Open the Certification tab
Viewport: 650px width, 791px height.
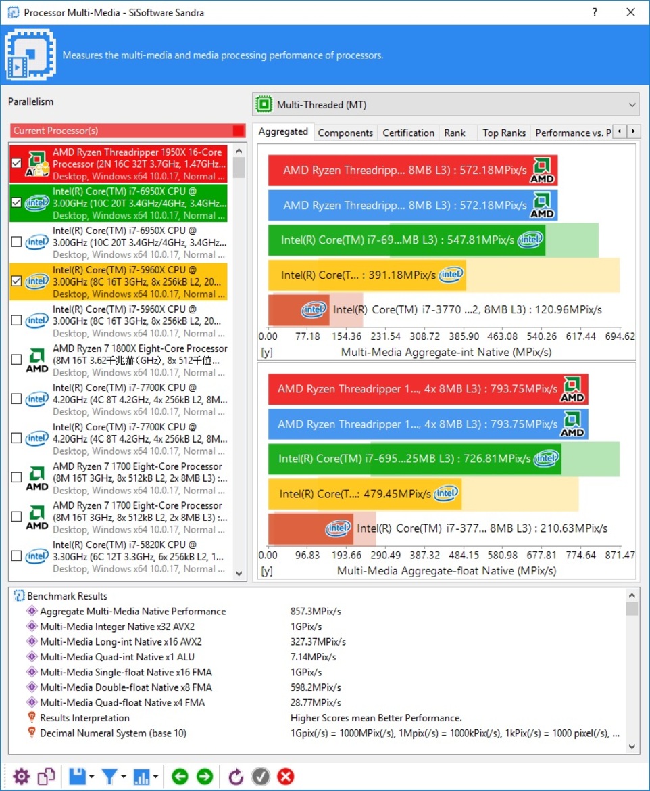[x=408, y=133]
